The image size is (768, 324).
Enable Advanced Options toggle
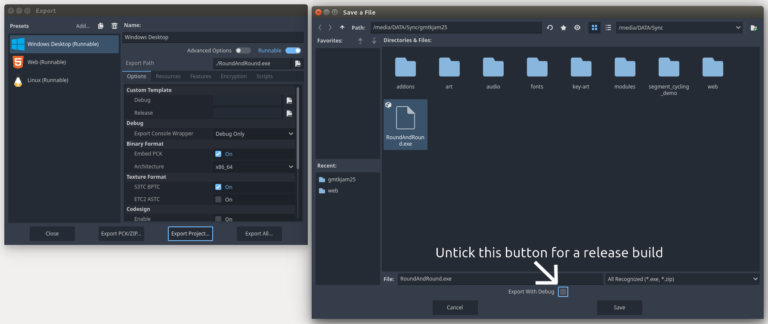tap(243, 51)
